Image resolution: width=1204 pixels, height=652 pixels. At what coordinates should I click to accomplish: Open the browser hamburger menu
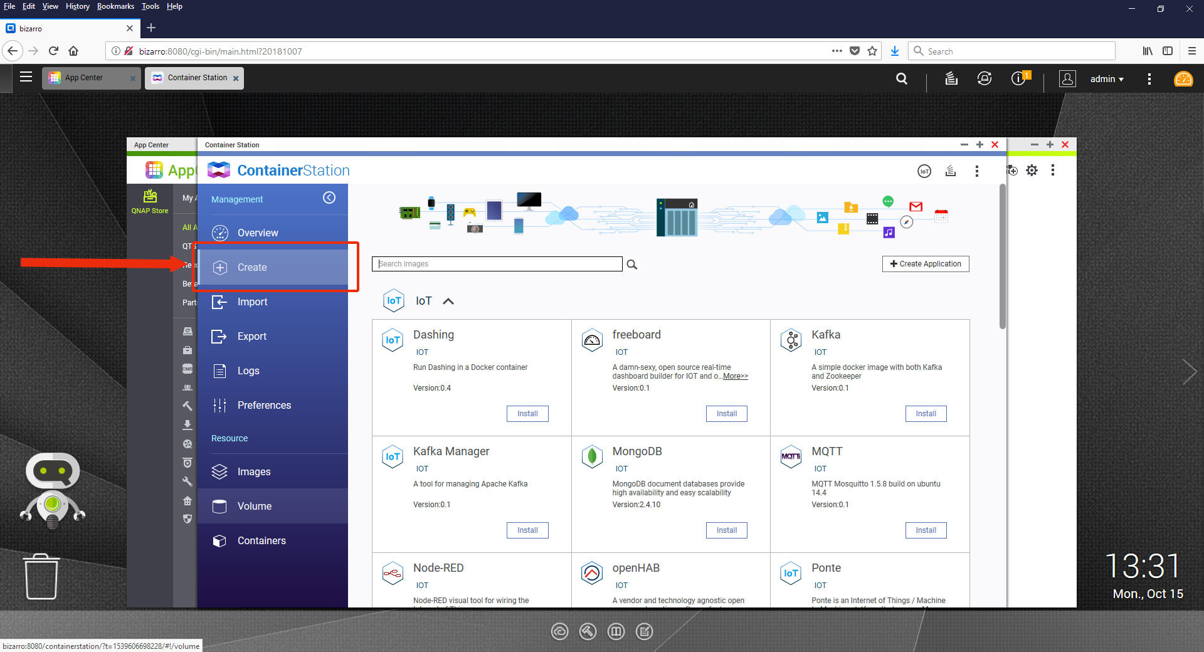point(1192,51)
